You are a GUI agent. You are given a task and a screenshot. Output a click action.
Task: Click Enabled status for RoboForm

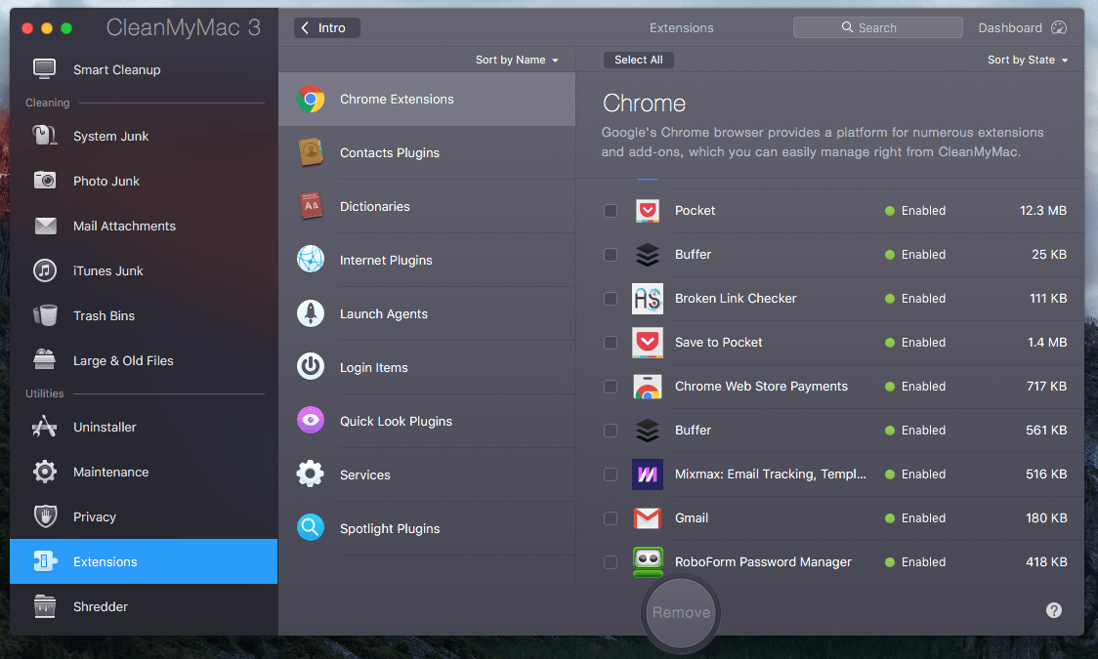click(x=915, y=562)
